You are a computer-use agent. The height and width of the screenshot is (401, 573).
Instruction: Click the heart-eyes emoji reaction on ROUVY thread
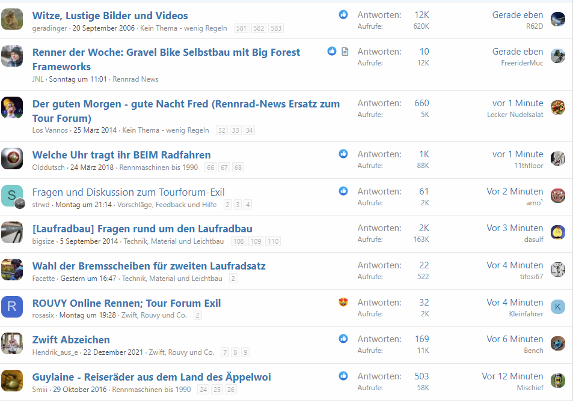(x=343, y=302)
